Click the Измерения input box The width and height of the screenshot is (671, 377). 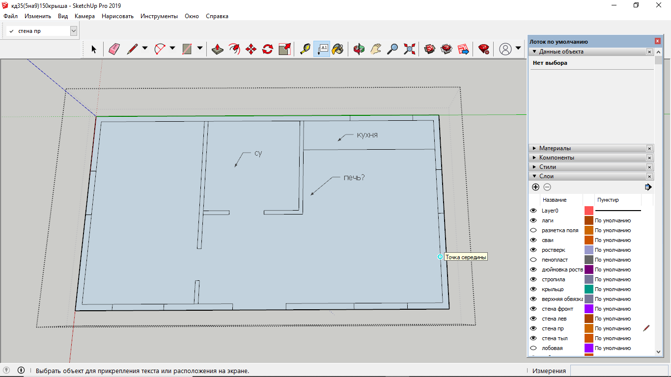618,371
